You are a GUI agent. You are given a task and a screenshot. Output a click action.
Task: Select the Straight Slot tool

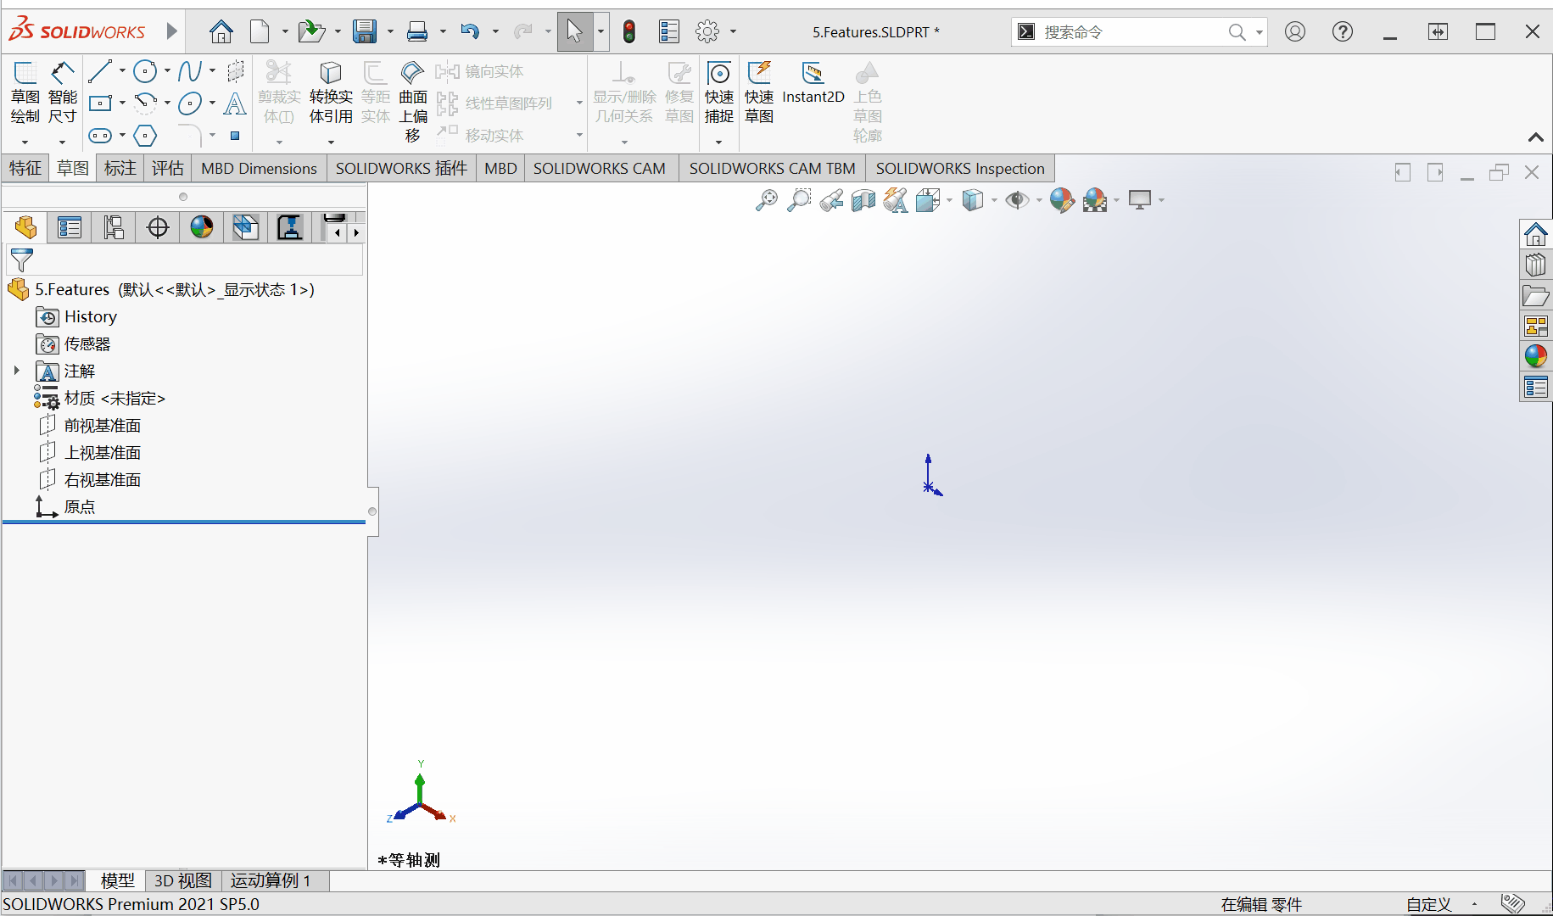click(100, 136)
